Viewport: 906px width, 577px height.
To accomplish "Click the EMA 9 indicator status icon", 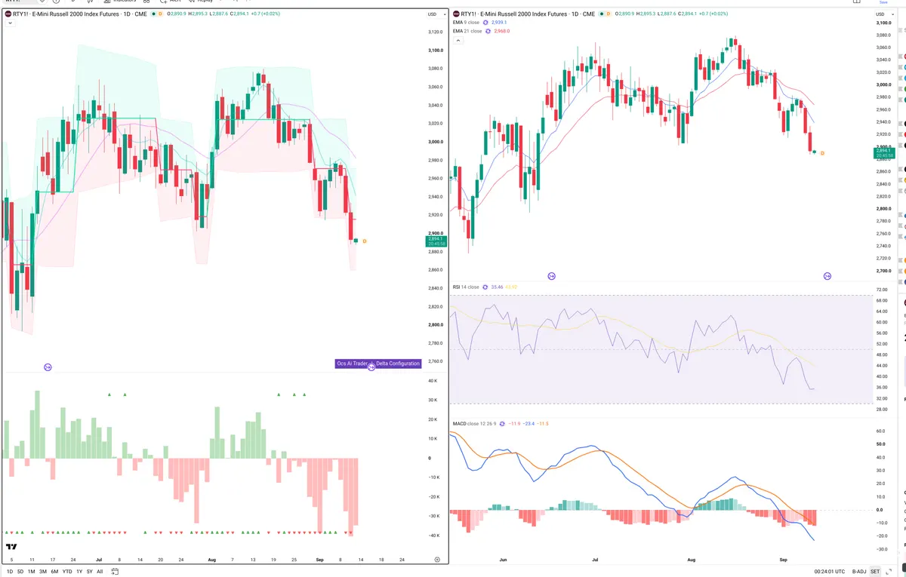I will pos(485,23).
